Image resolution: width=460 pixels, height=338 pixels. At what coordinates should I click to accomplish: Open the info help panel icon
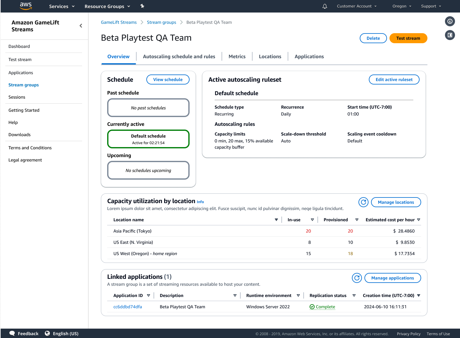point(450,21)
